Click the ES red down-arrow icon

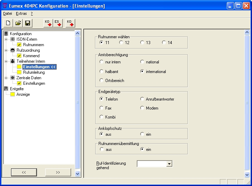coord(58,23)
